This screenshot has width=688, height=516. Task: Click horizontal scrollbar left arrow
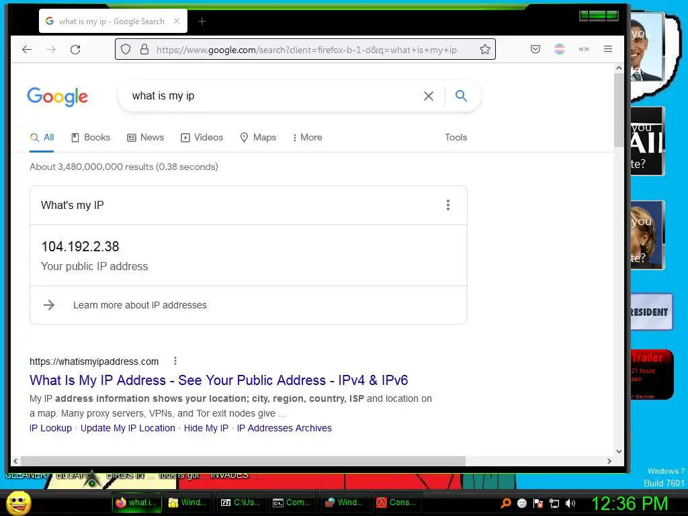point(16,461)
